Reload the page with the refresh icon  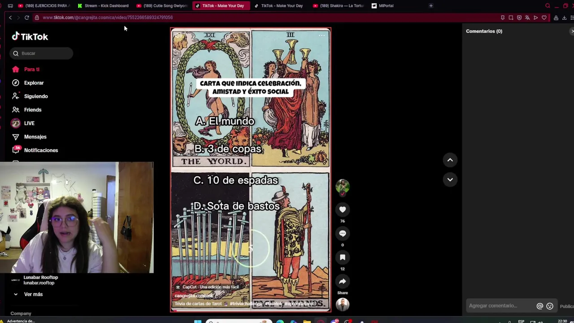coord(27,17)
